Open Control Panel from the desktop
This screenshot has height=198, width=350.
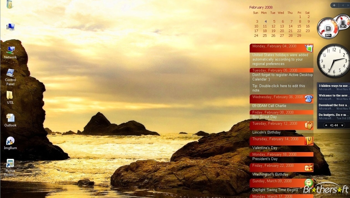tap(10, 73)
